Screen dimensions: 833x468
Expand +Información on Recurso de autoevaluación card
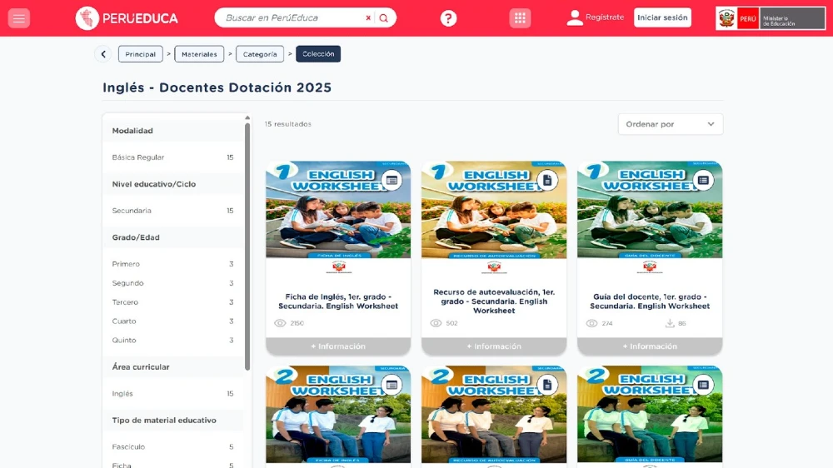493,346
